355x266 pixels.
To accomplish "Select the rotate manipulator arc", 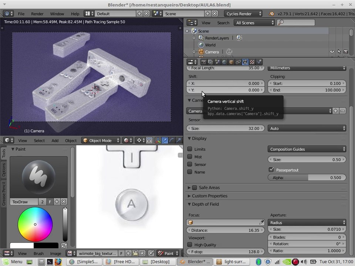I will pyautogui.click(x=172, y=140).
